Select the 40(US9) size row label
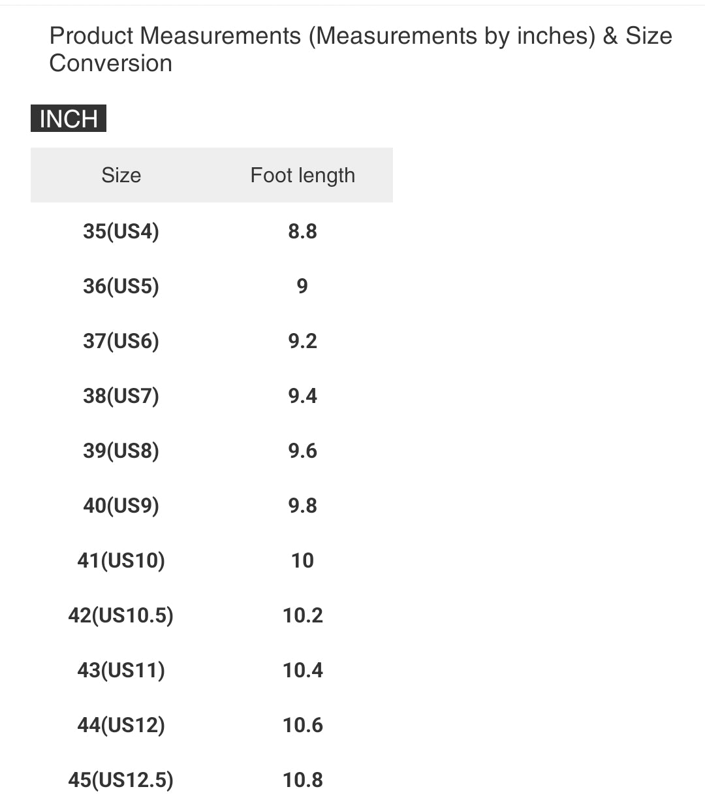 tap(121, 506)
